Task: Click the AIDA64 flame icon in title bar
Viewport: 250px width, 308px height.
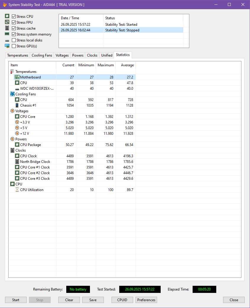Action: [x=5, y=4]
